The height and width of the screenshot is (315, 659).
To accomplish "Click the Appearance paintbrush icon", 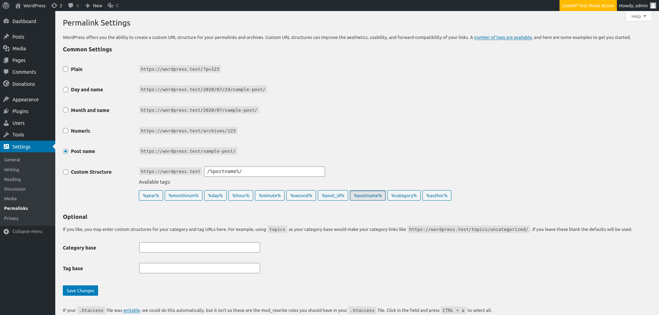I will [x=6, y=99].
